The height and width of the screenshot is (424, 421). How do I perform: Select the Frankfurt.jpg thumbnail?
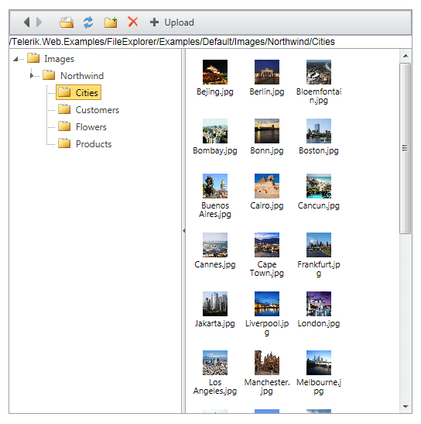(319, 245)
